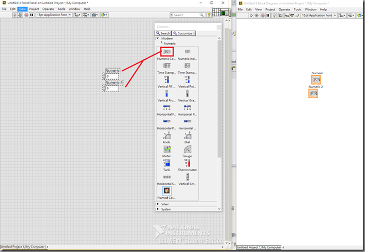This screenshot has height=252, width=365.
Task: Select Numeric Control in Controls palette
Action: pos(167,52)
